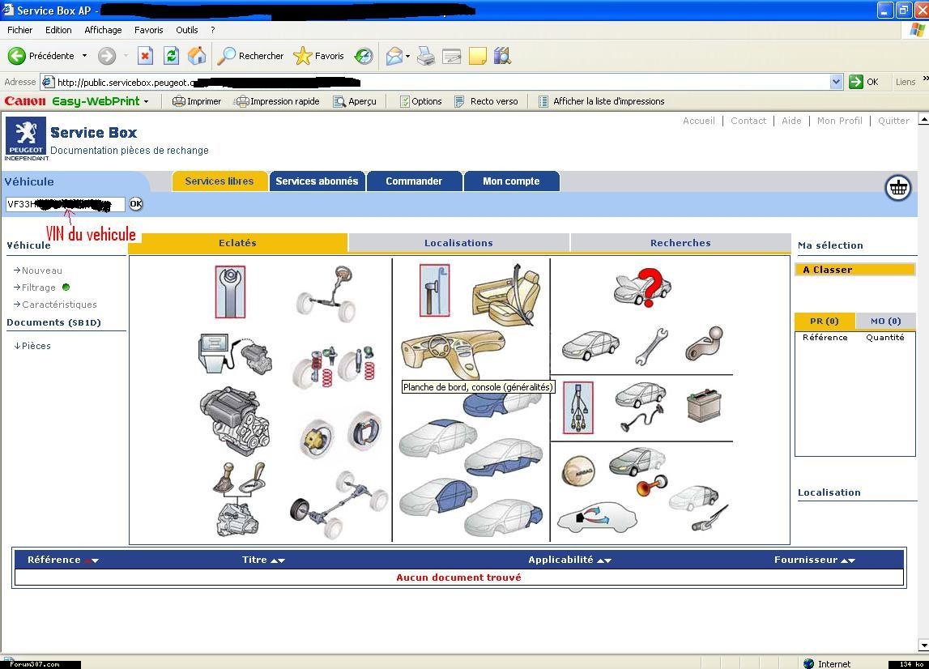Image resolution: width=929 pixels, height=669 pixels.
Task: Select the airbag steering wheel cover icon
Action: coord(578,471)
